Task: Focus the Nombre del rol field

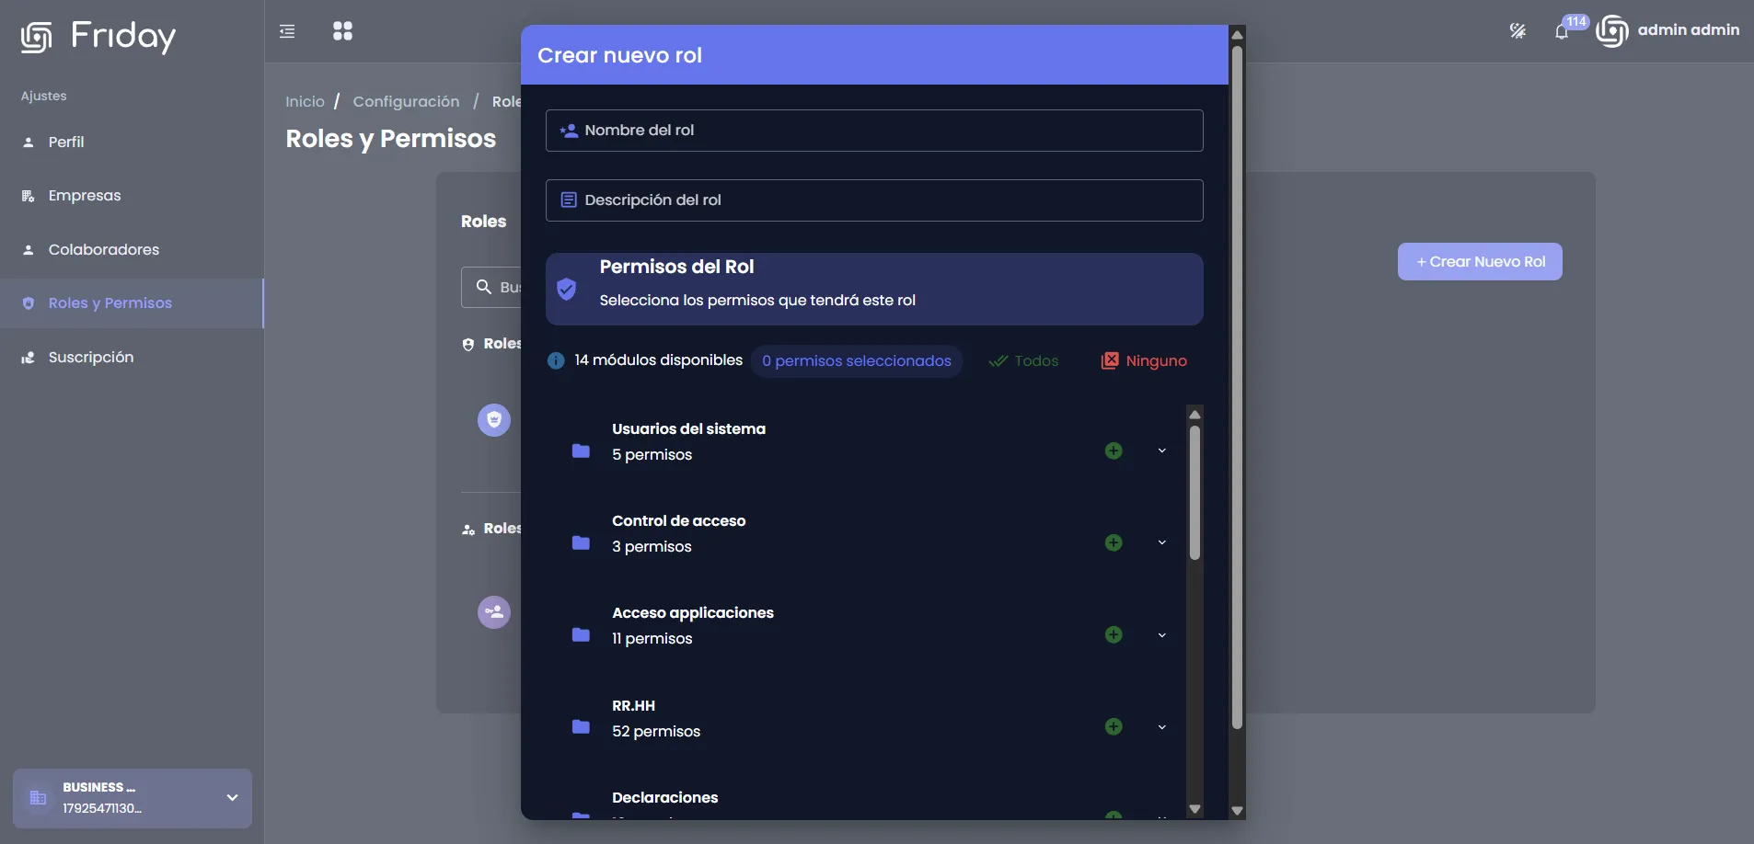Action: [x=874, y=131]
